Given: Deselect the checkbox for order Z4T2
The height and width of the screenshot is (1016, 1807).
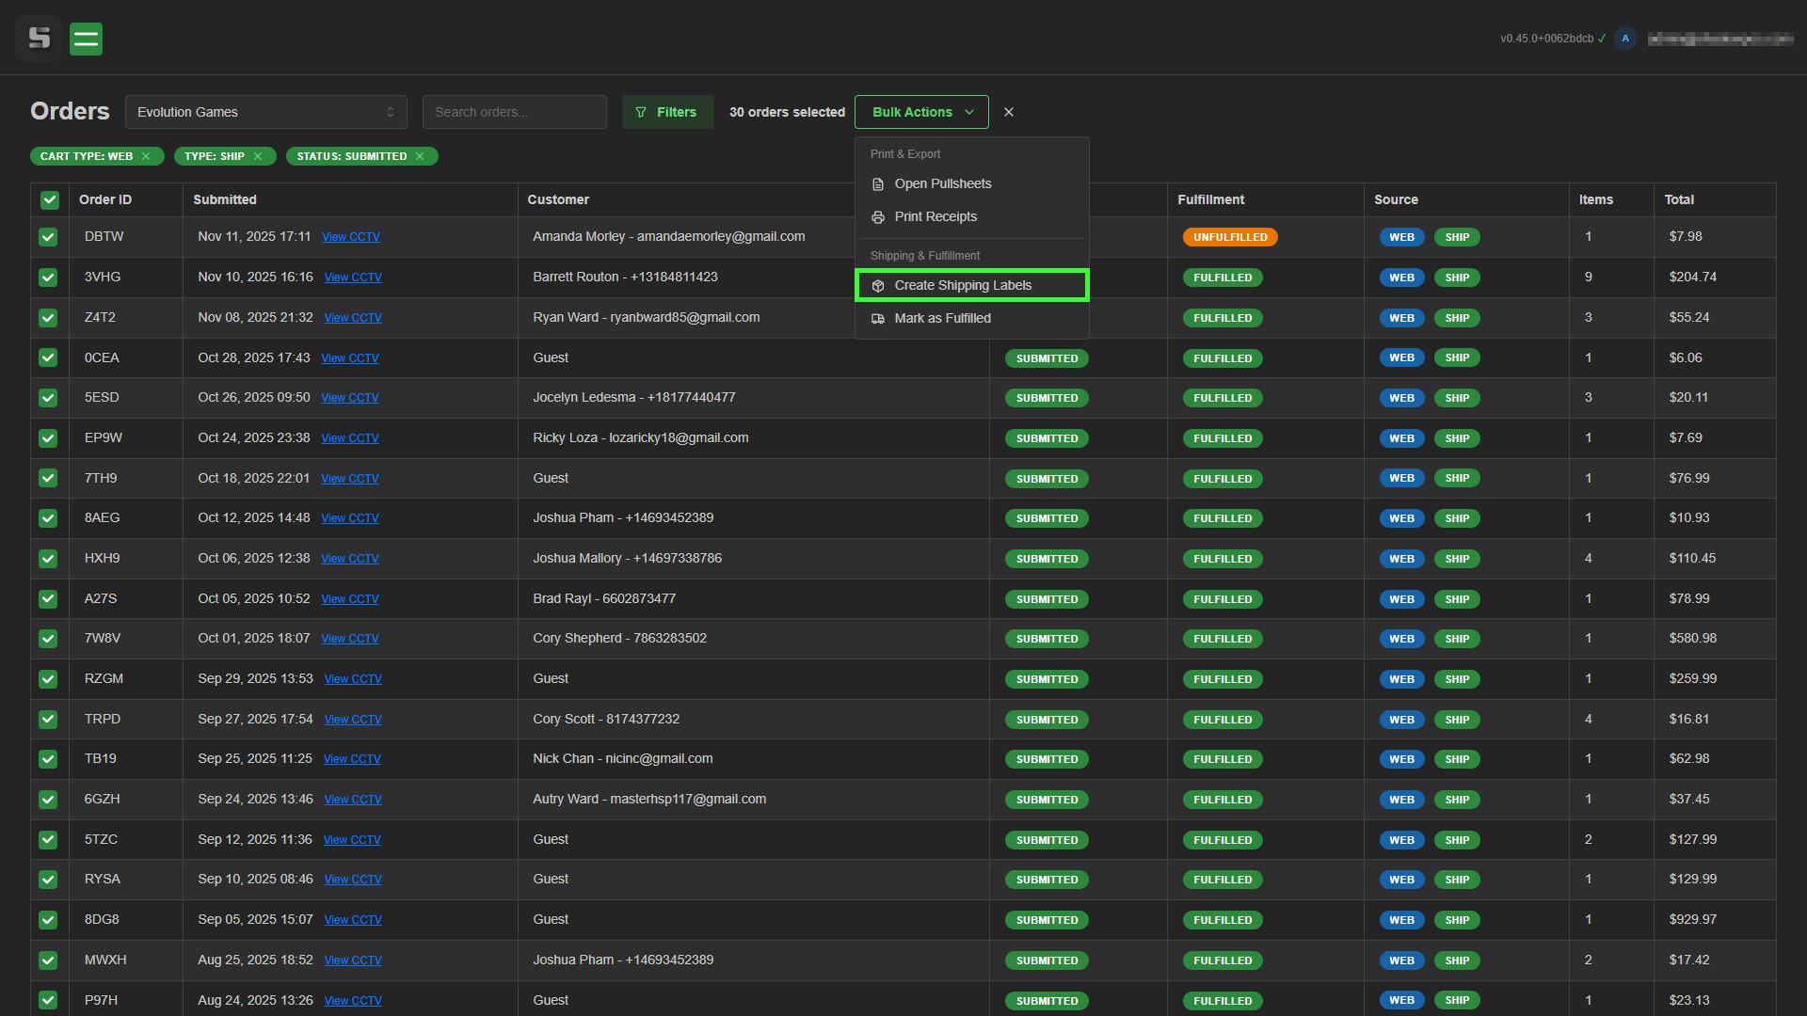Looking at the screenshot, I should coord(49,317).
